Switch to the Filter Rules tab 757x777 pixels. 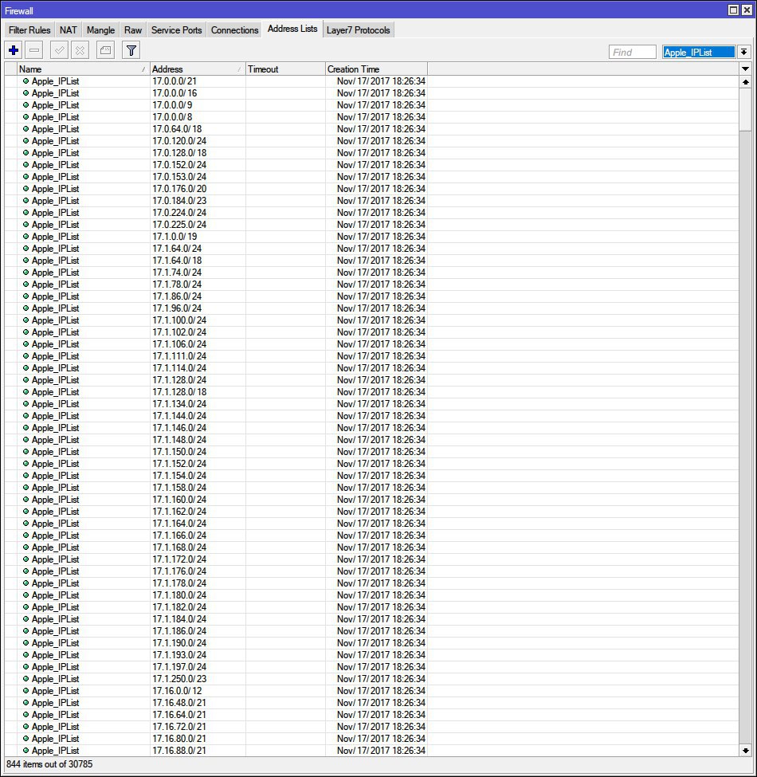tap(29, 29)
